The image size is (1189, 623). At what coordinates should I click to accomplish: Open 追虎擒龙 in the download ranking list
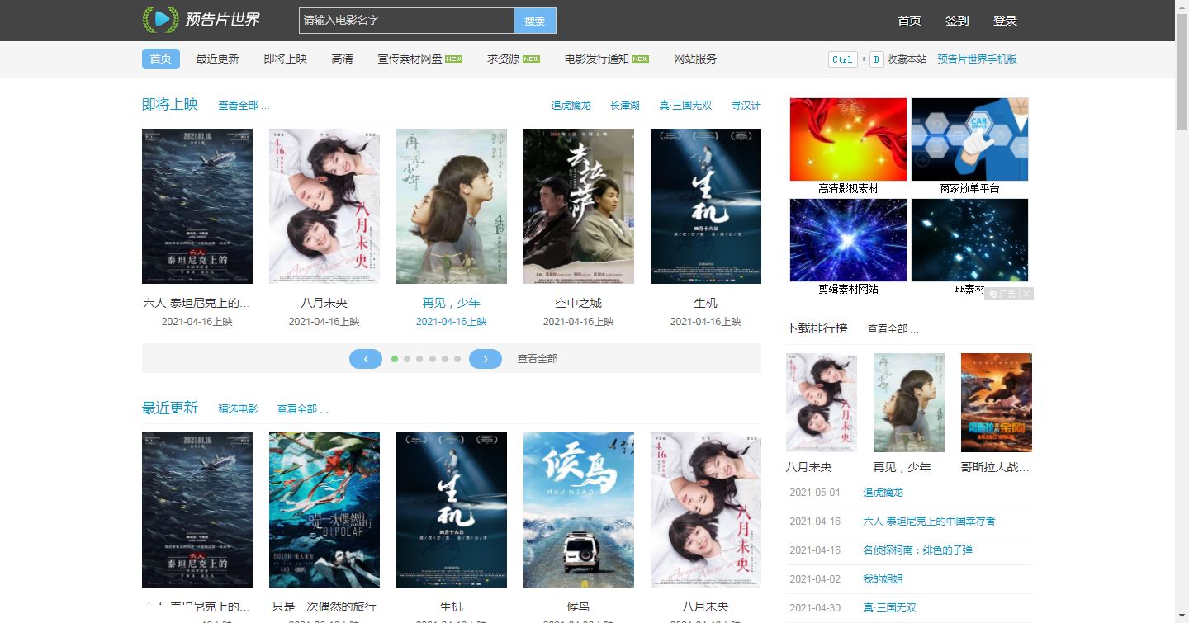point(883,493)
